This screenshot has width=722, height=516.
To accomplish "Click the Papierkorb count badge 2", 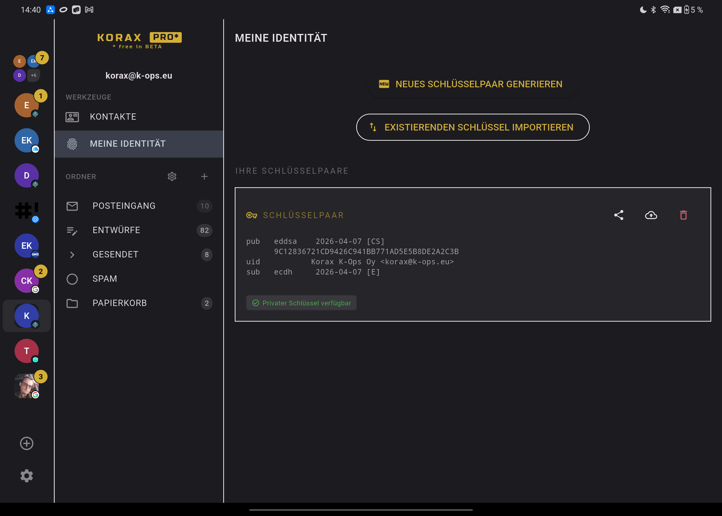I will (207, 303).
